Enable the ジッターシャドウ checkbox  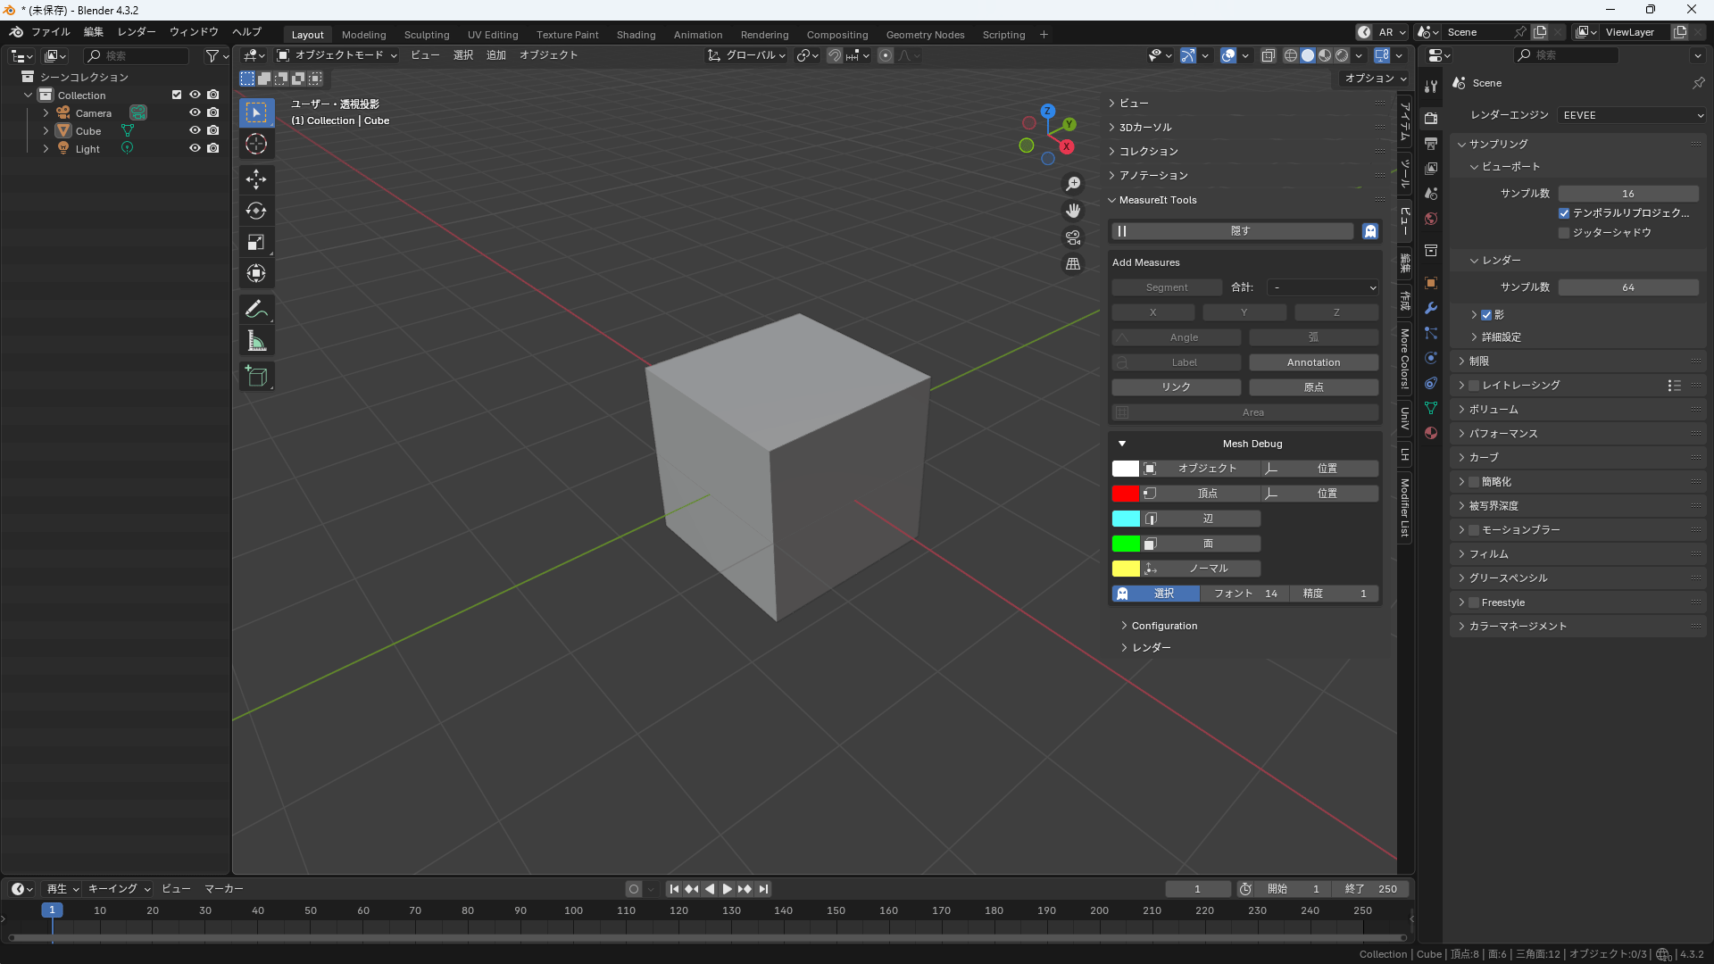(x=1564, y=232)
